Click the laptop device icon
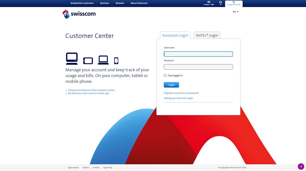Image resolution: width=306 pixels, height=171 pixels. click(103, 60)
